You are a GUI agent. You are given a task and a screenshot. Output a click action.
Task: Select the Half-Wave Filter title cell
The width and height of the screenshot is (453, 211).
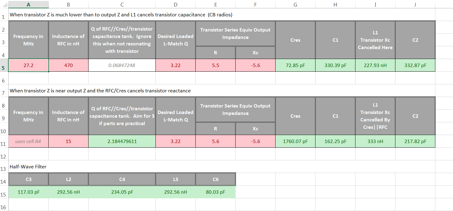pos(28,167)
